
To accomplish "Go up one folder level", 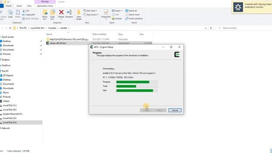I will (x=10, y=28).
